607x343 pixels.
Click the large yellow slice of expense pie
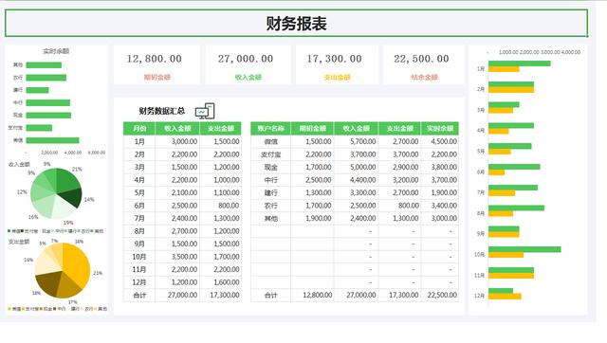[x=76, y=265]
